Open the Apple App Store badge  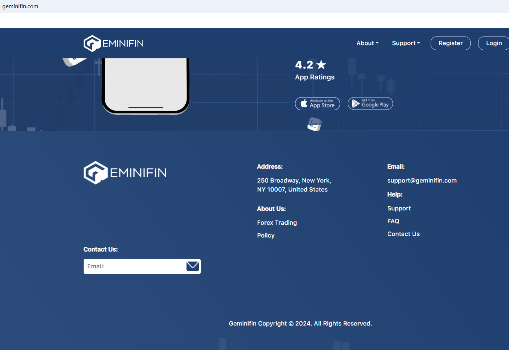(x=318, y=103)
